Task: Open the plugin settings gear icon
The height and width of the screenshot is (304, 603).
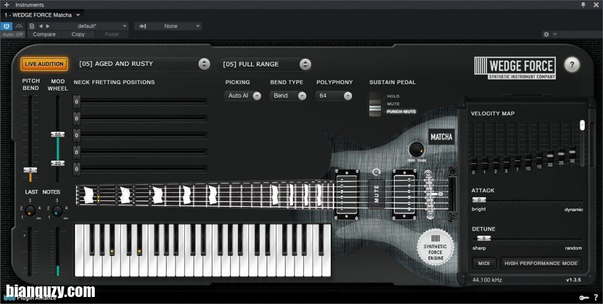Action: click(x=546, y=34)
